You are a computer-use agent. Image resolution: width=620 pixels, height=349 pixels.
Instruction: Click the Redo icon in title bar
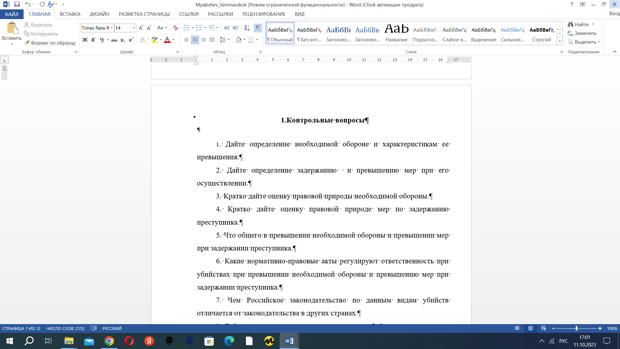[42, 5]
